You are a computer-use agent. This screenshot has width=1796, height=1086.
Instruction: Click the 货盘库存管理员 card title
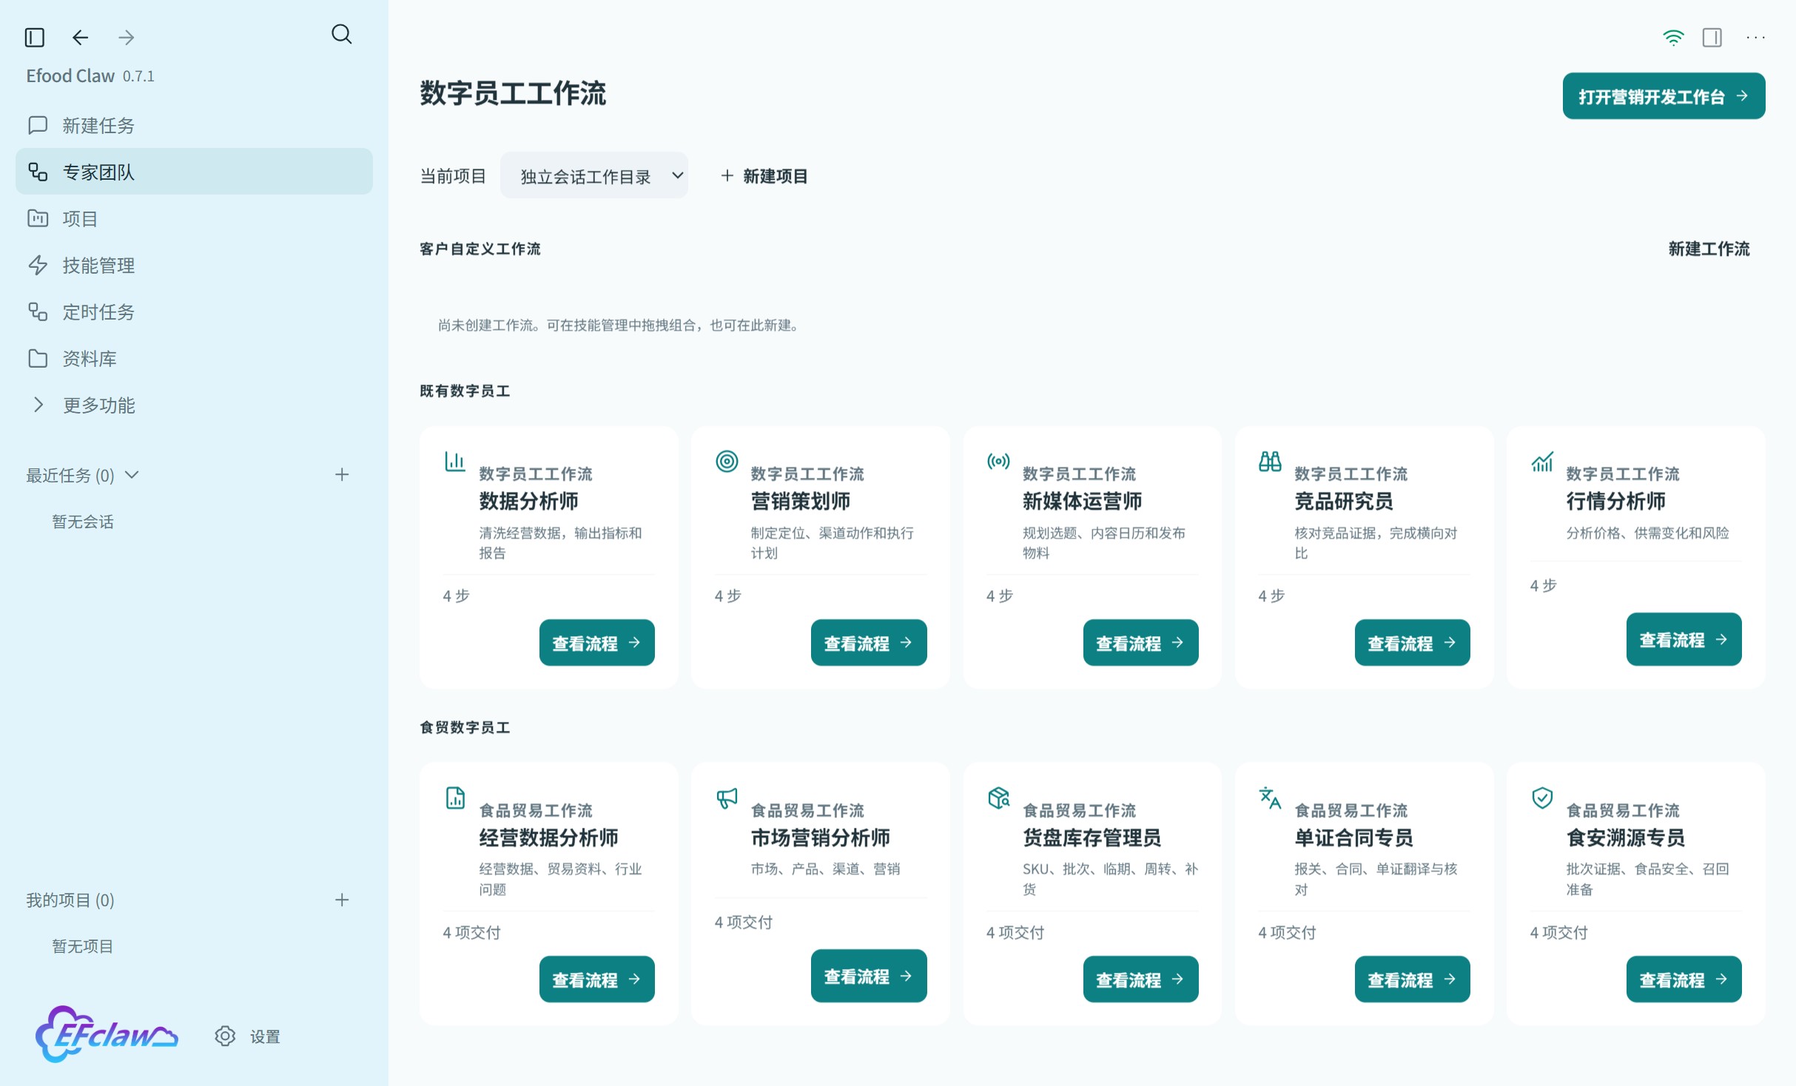(x=1092, y=838)
